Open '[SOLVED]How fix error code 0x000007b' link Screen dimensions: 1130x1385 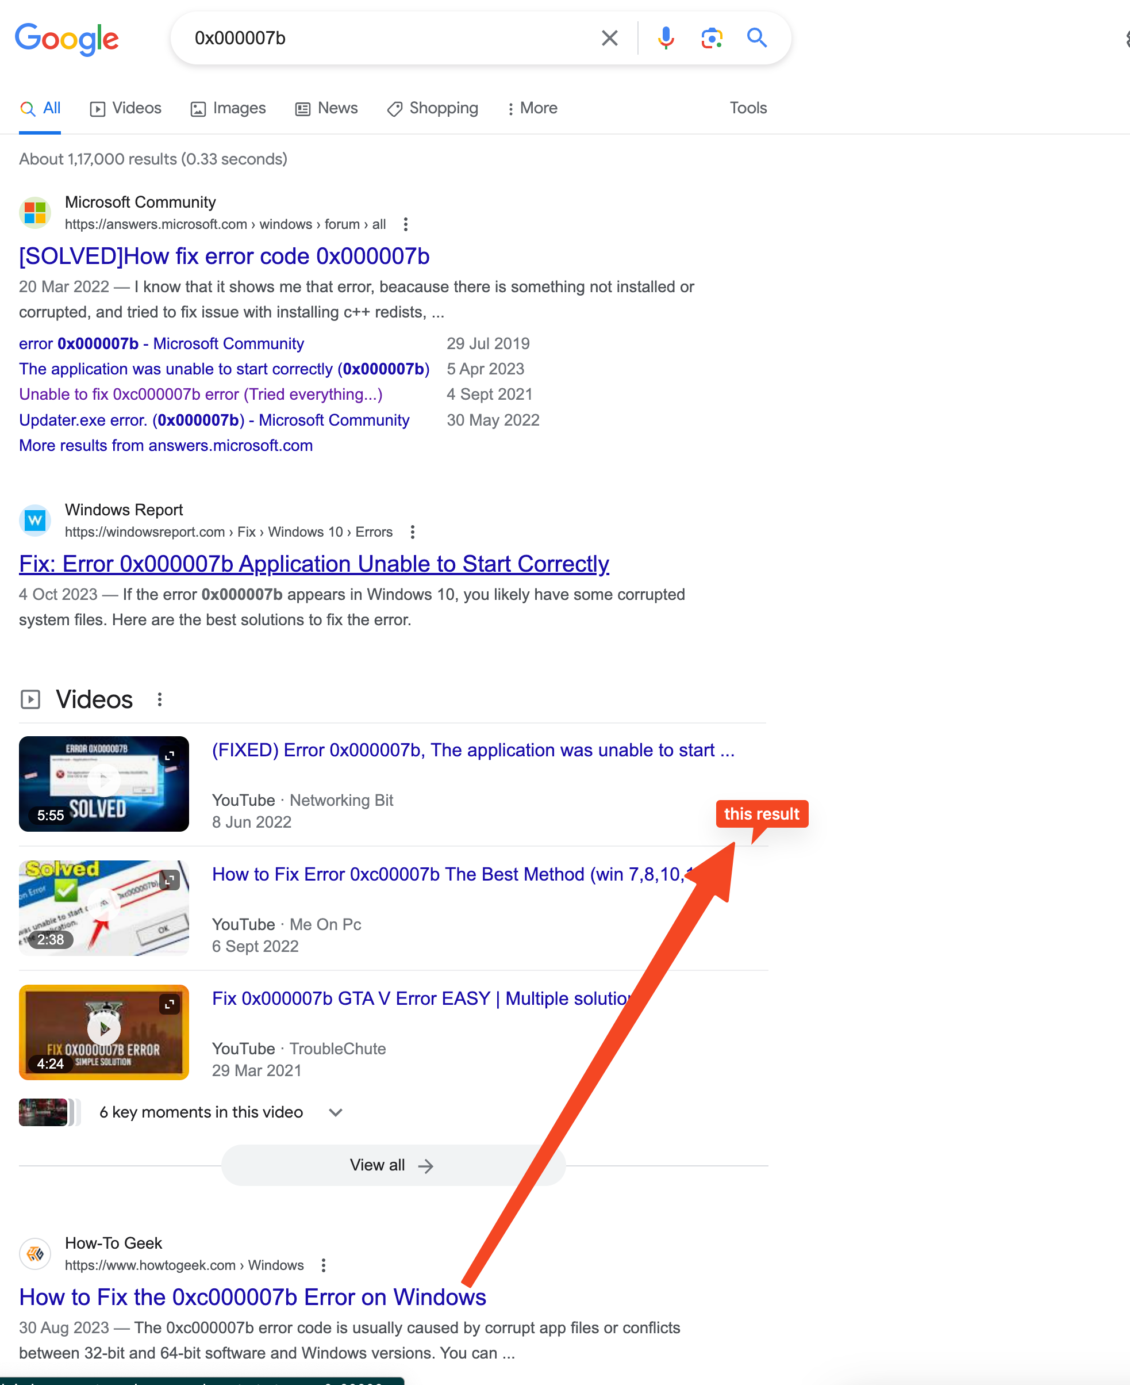(224, 256)
